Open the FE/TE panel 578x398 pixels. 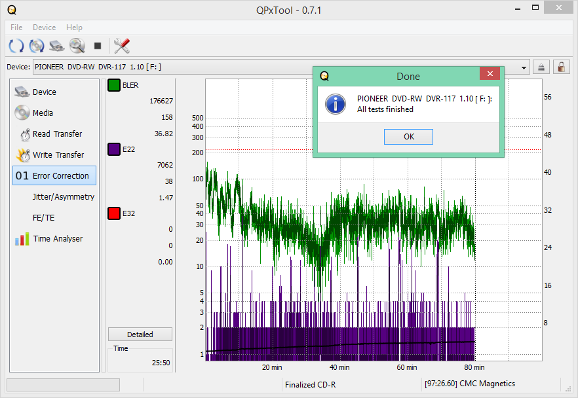[x=54, y=217]
